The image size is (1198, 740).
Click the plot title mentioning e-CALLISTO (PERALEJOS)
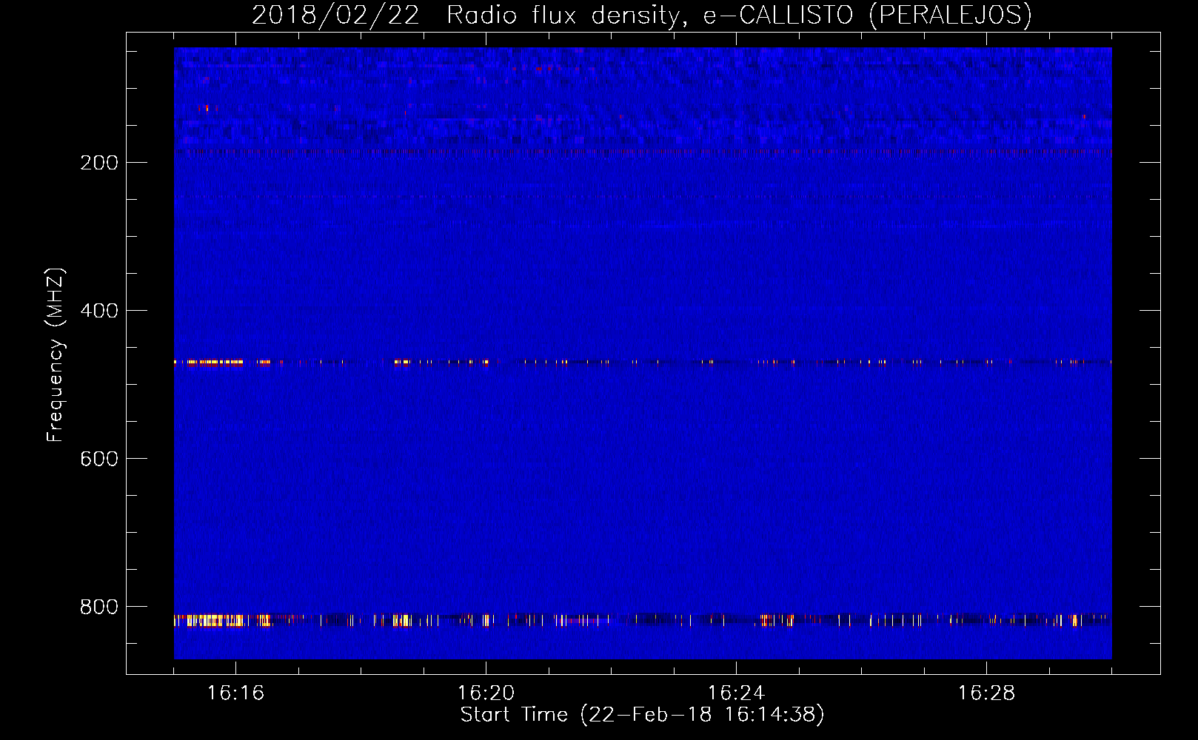click(642, 15)
